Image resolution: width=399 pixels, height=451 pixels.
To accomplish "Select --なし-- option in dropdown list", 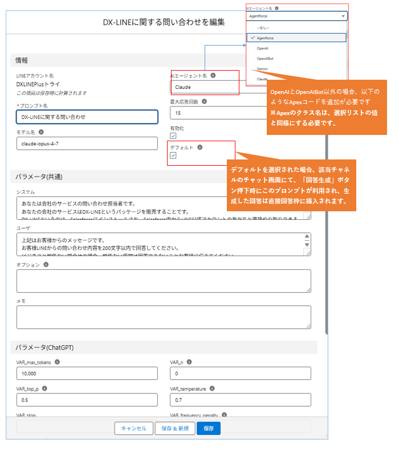I will tap(296, 28).
